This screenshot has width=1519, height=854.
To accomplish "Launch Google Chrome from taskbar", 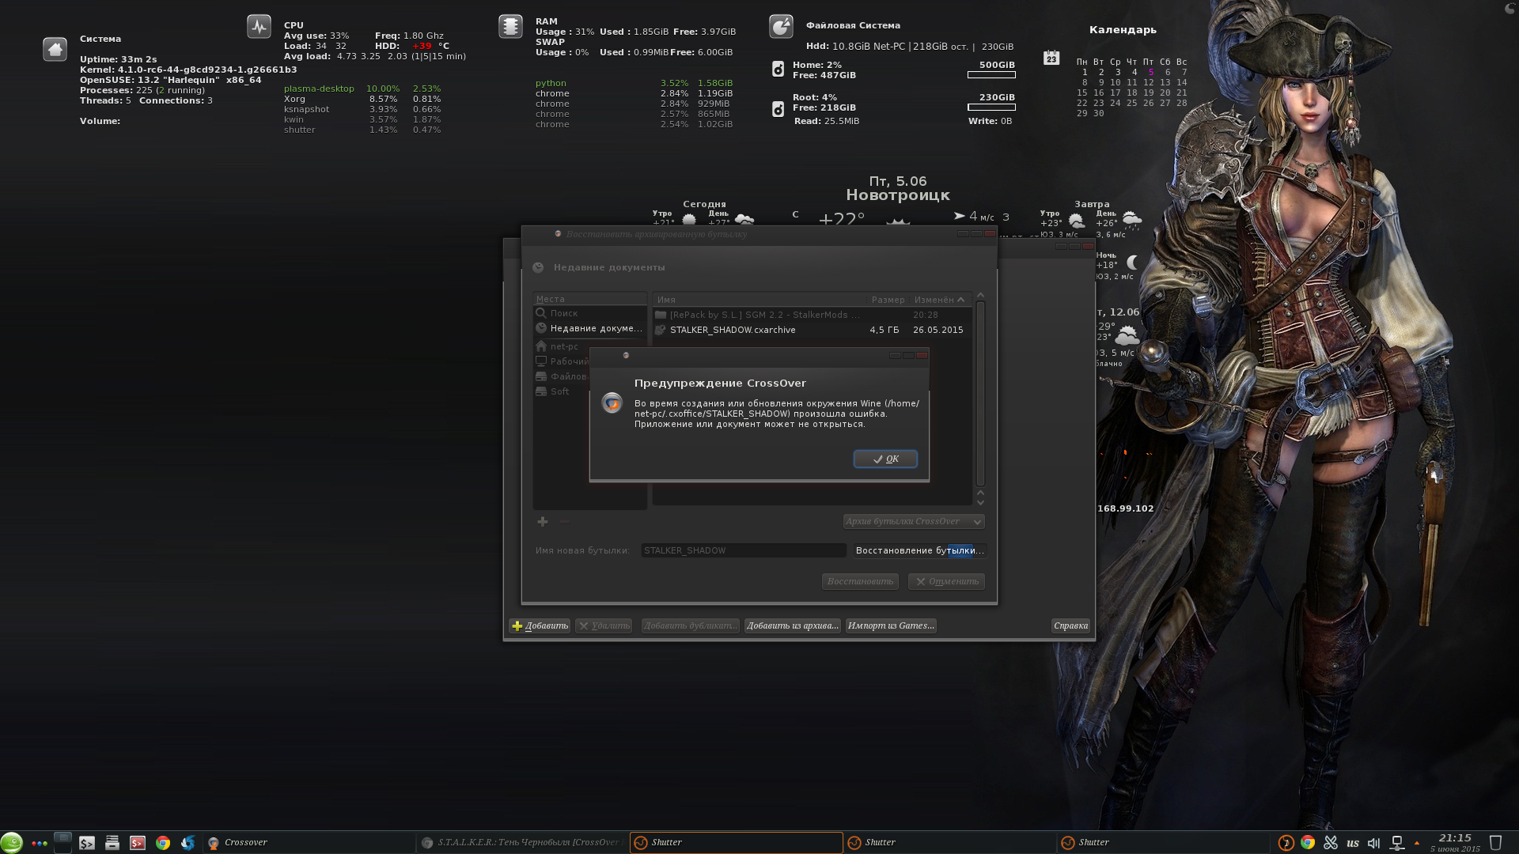I will click(163, 843).
